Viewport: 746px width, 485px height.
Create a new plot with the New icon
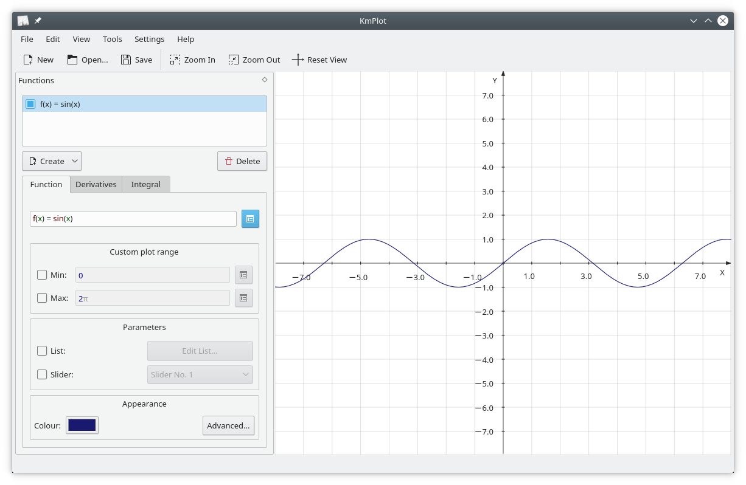pyautogui.click(x=38, y=60)
